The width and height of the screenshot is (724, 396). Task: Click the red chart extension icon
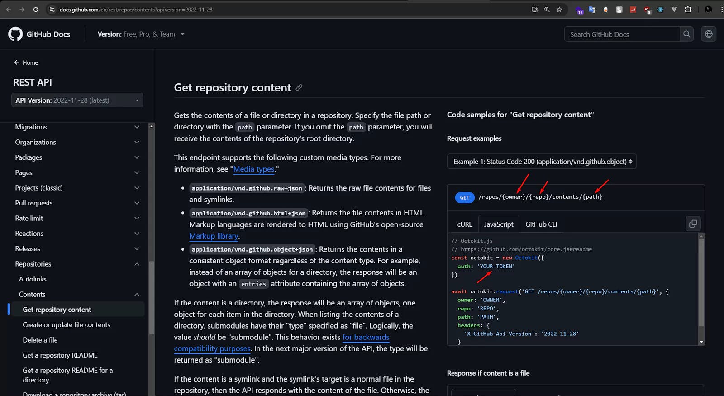pyautogui.click(x=633, y=10)
